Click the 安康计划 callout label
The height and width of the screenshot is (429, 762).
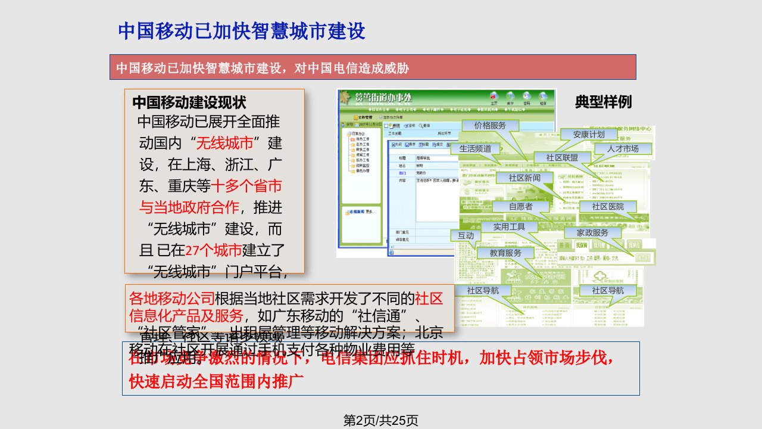tap(588, 135)
